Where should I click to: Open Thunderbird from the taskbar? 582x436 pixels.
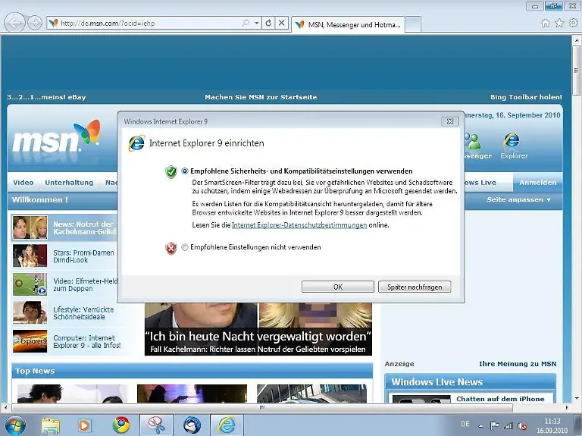coord(192,425)
